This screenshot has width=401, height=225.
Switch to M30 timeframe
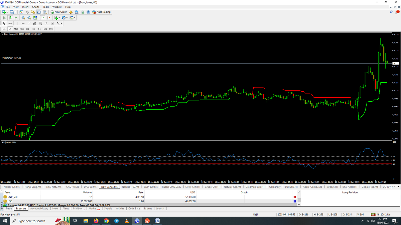[22, 29]
